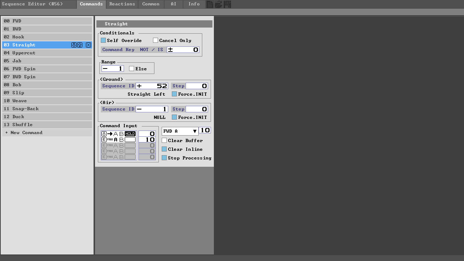This screenshot has height=261, width=464.
Task: Delete the Straight command
Action: click(88, 45)
